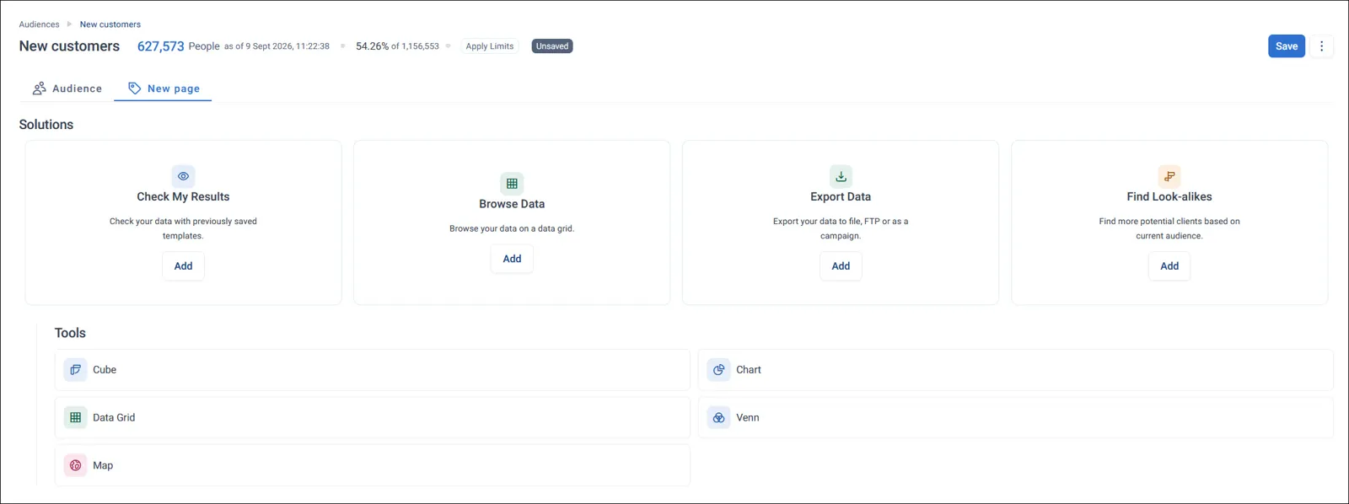Click New customers breadcrumb link
This screenshot has height=504, width=1349.
coord(110,24)
